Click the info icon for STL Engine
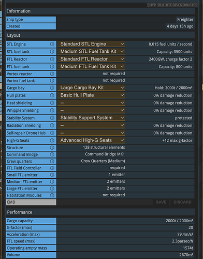The height and width of the screenshot is (259, 203). point(52,44)
